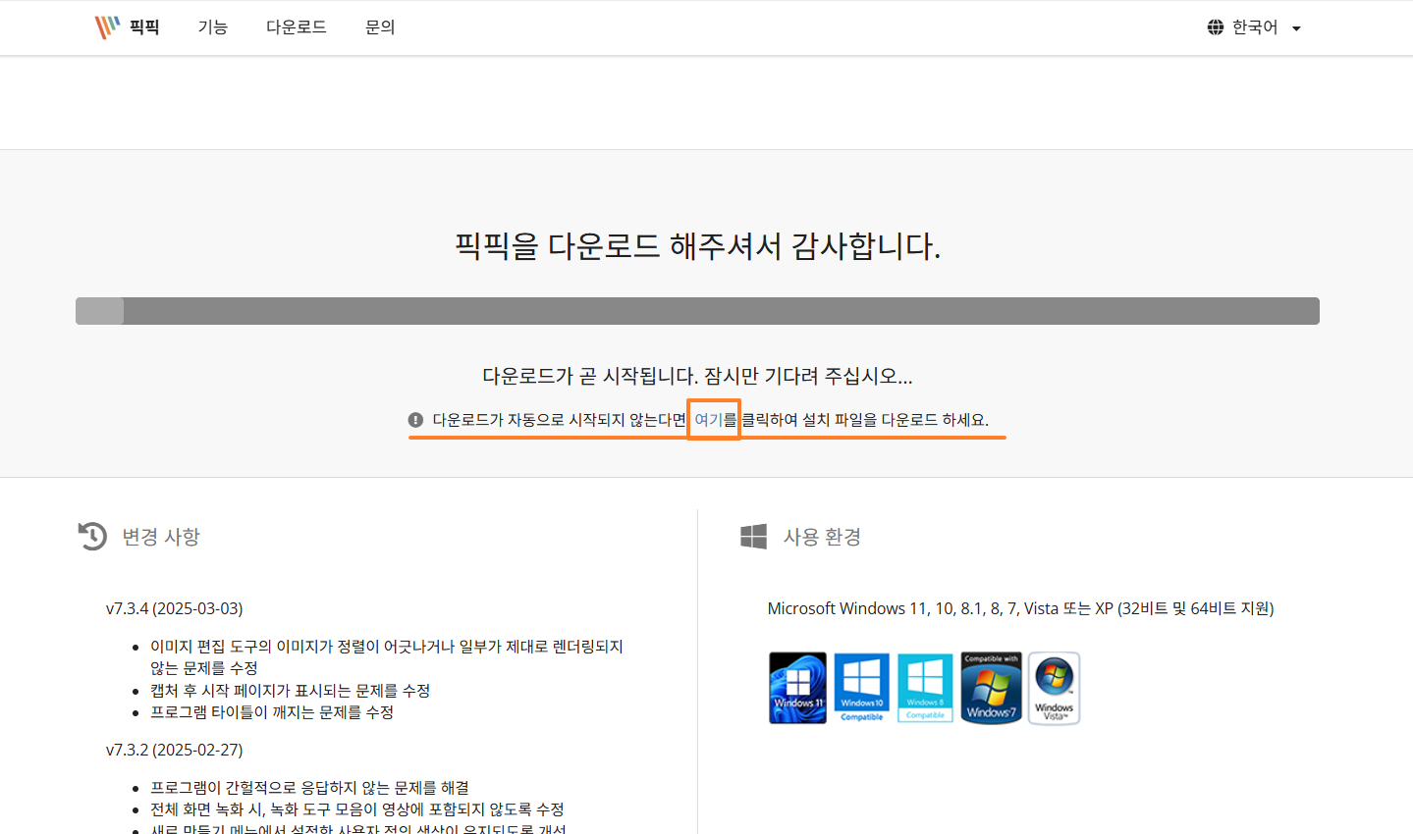Click the download progress bar
Screen dimensions: 1413x834
[x=697, y=311]
